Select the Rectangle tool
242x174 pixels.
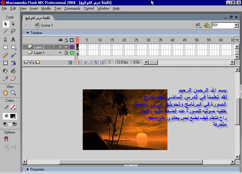coord(13,47)
